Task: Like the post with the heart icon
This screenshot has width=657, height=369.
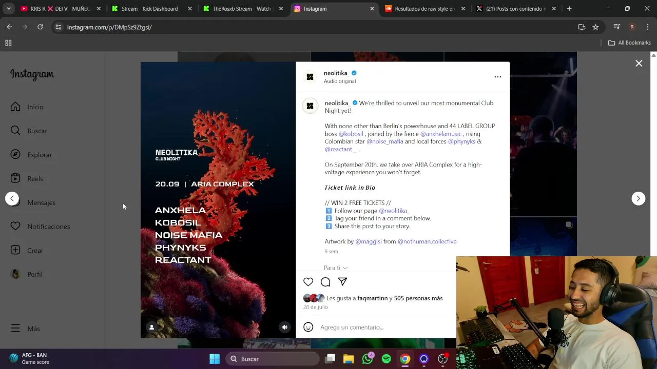Action: point(308,282)
